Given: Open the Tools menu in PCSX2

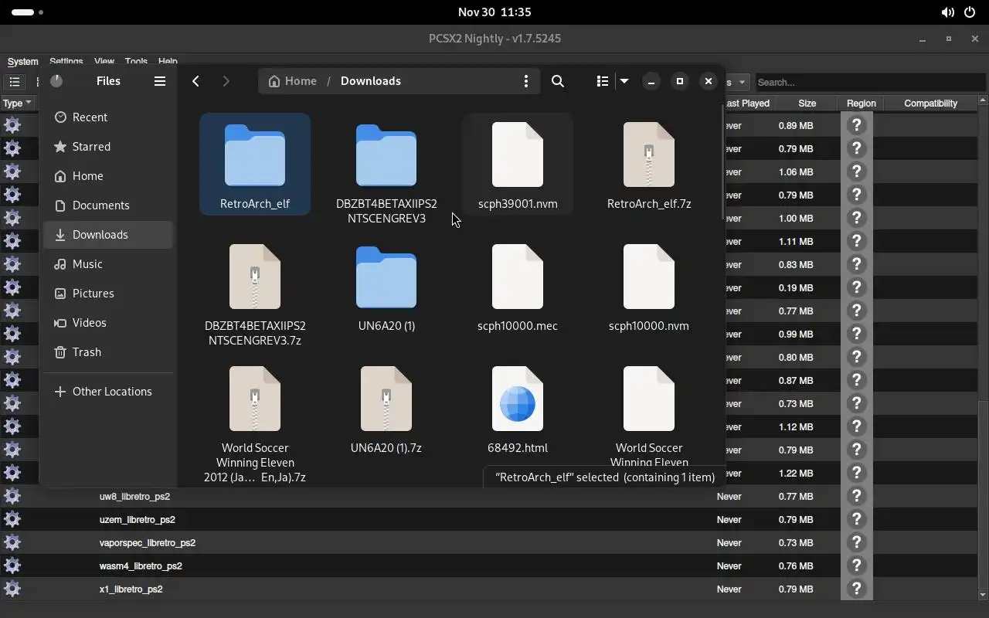Looking at the screenshot, I should 136,61.
